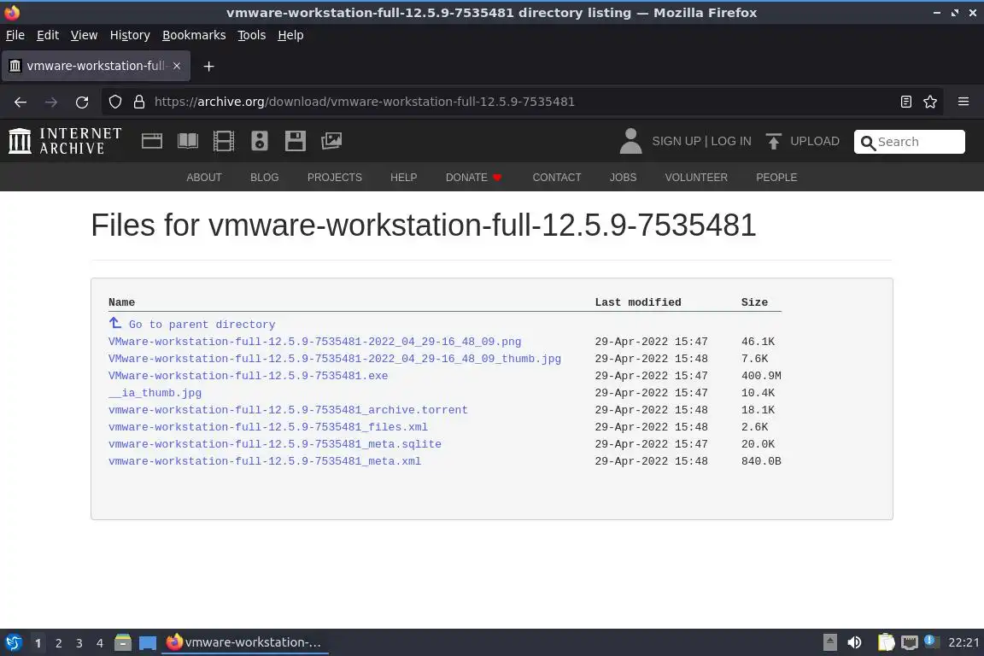Click the PEOPLE link
Viewport: 984px width, 656px height.
(x=776, y=178)
